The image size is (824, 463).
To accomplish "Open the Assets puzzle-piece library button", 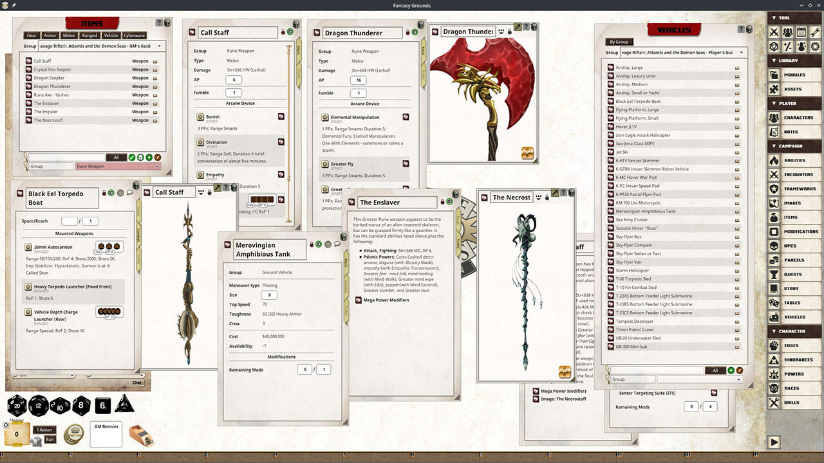I will pos(774,89).
